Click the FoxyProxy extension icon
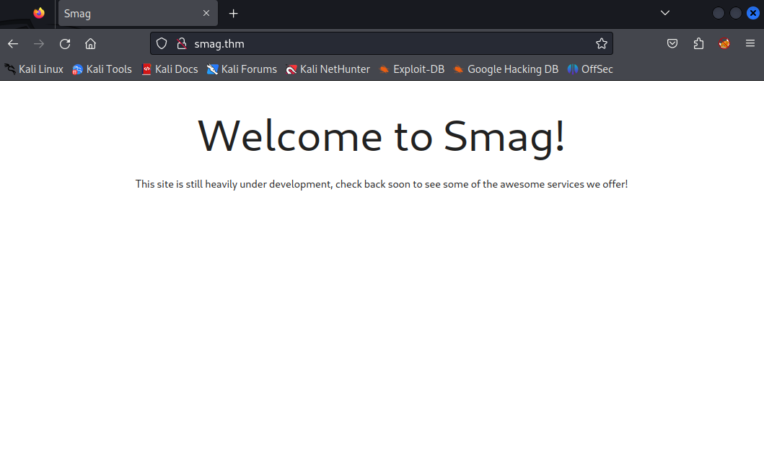764x454 pixels. [724, 44]
